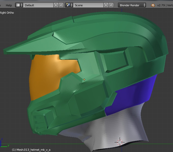Click the Blender logo icon
Viewport: 173px width, 152px height.
(153, 5)
